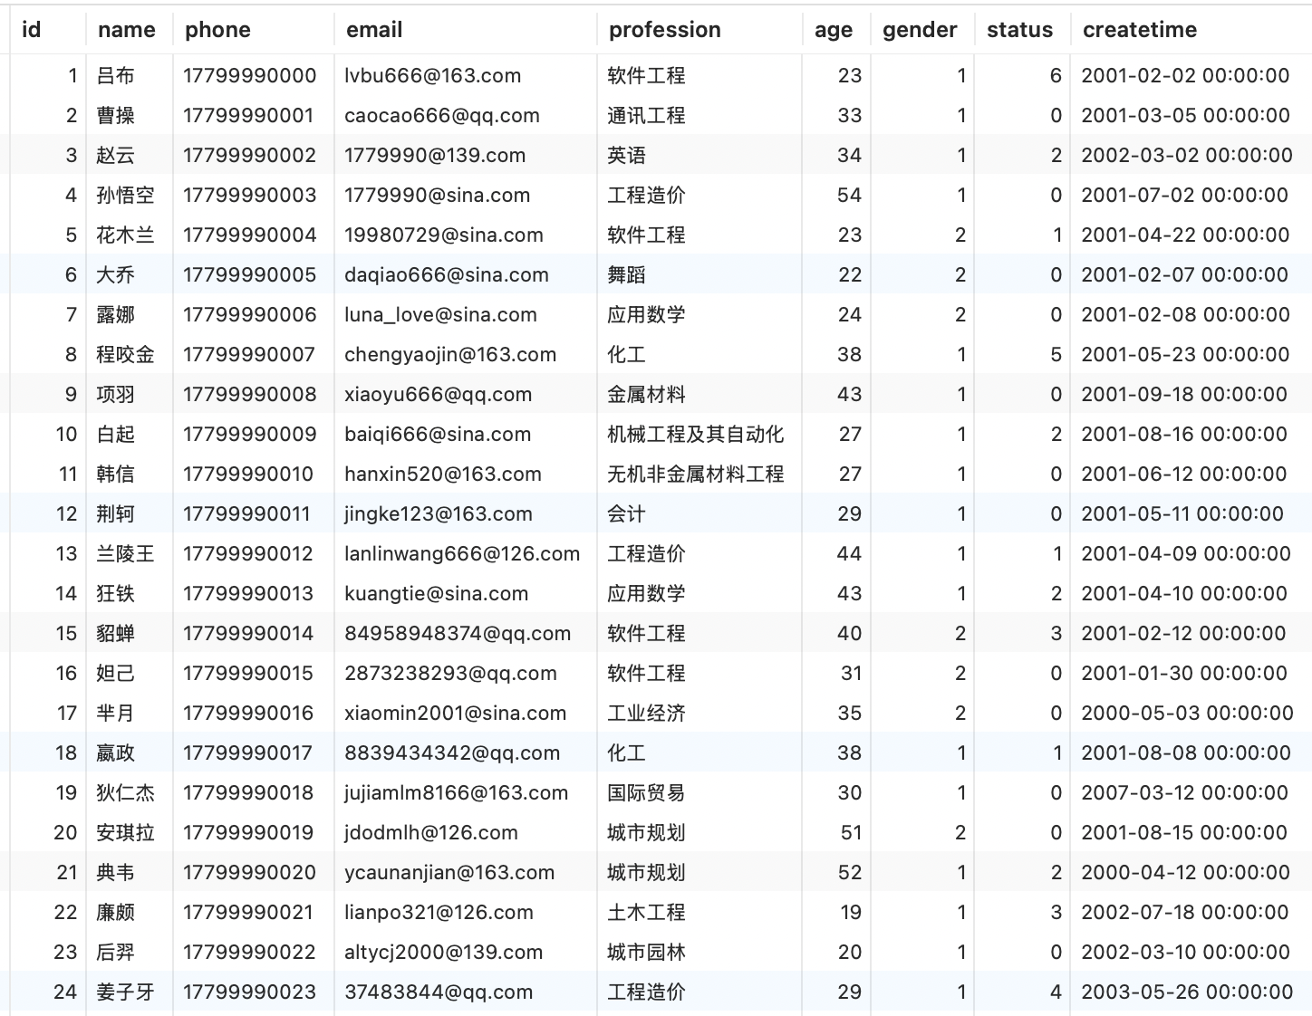Select profession cell 机械工程及其自动化
The height and width of the screenshot is (1016, 1312).
coord(696,435)
